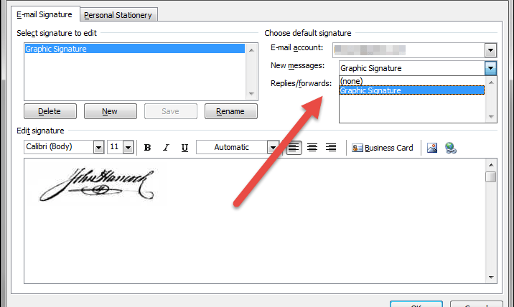Click the dropdown list scroll up arrow
Screen dimensions: 514x307
pyautogui.click(x=491, y=82)
